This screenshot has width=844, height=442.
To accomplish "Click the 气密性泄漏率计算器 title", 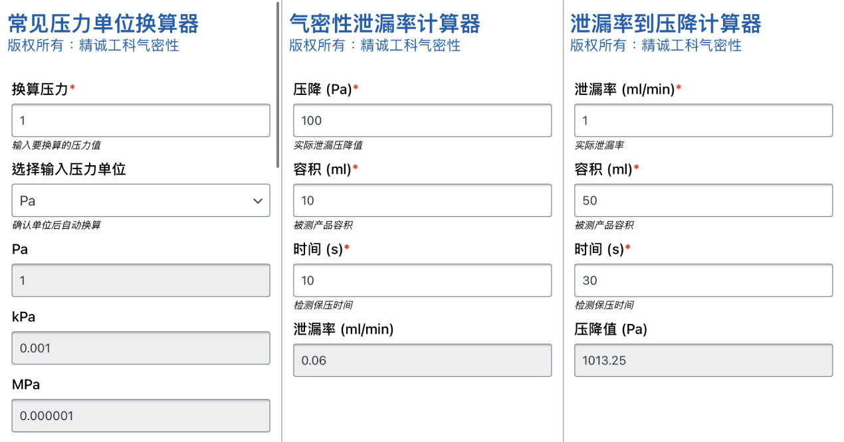I will tap(385, 24).
